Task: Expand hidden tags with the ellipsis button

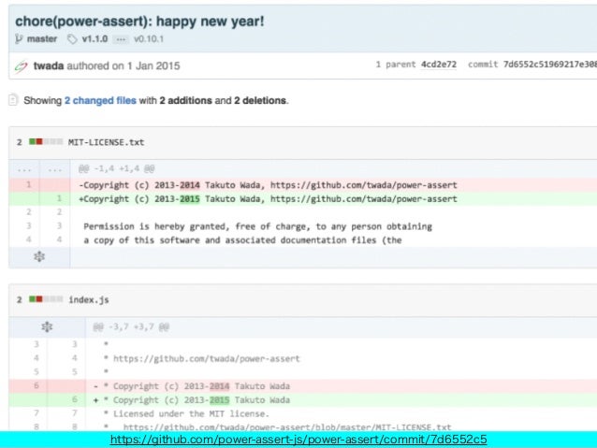Action: pyautogui.click(x=121, y=39)
